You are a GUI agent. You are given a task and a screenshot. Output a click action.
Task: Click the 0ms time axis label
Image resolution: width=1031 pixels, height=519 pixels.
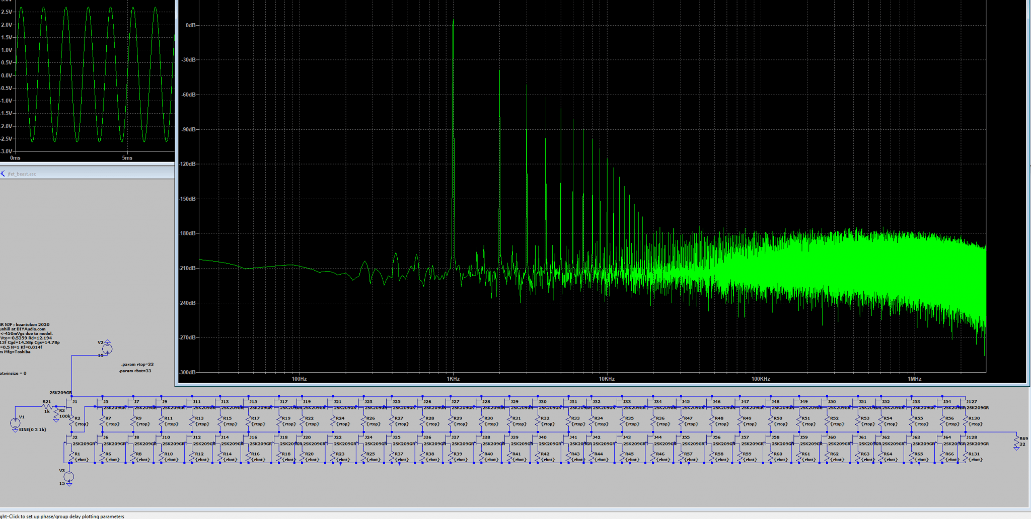coord(15,158)
